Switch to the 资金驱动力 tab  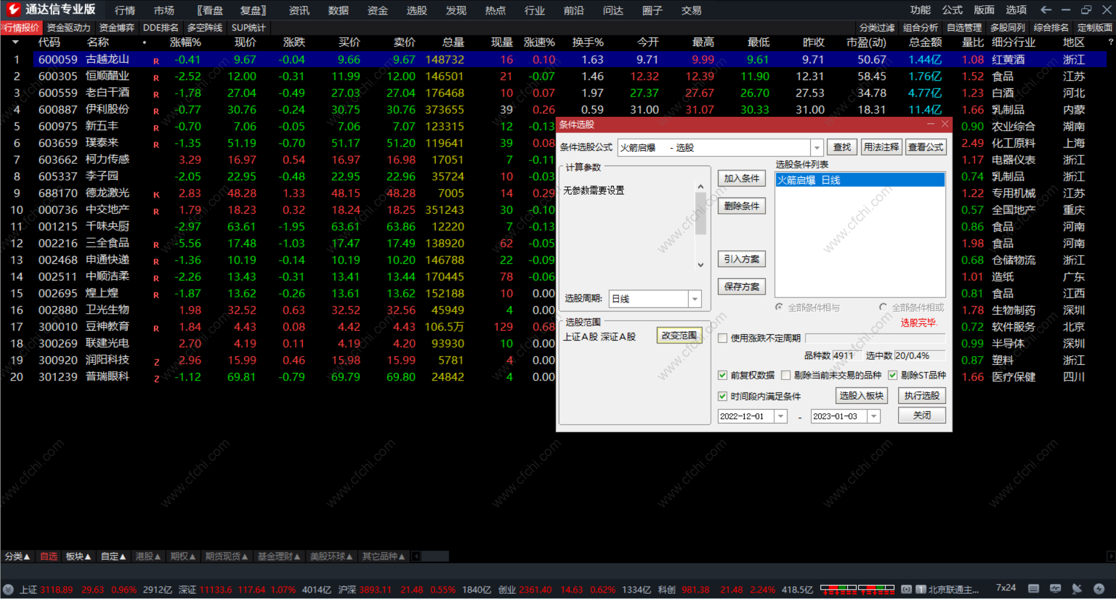[69, 27]
